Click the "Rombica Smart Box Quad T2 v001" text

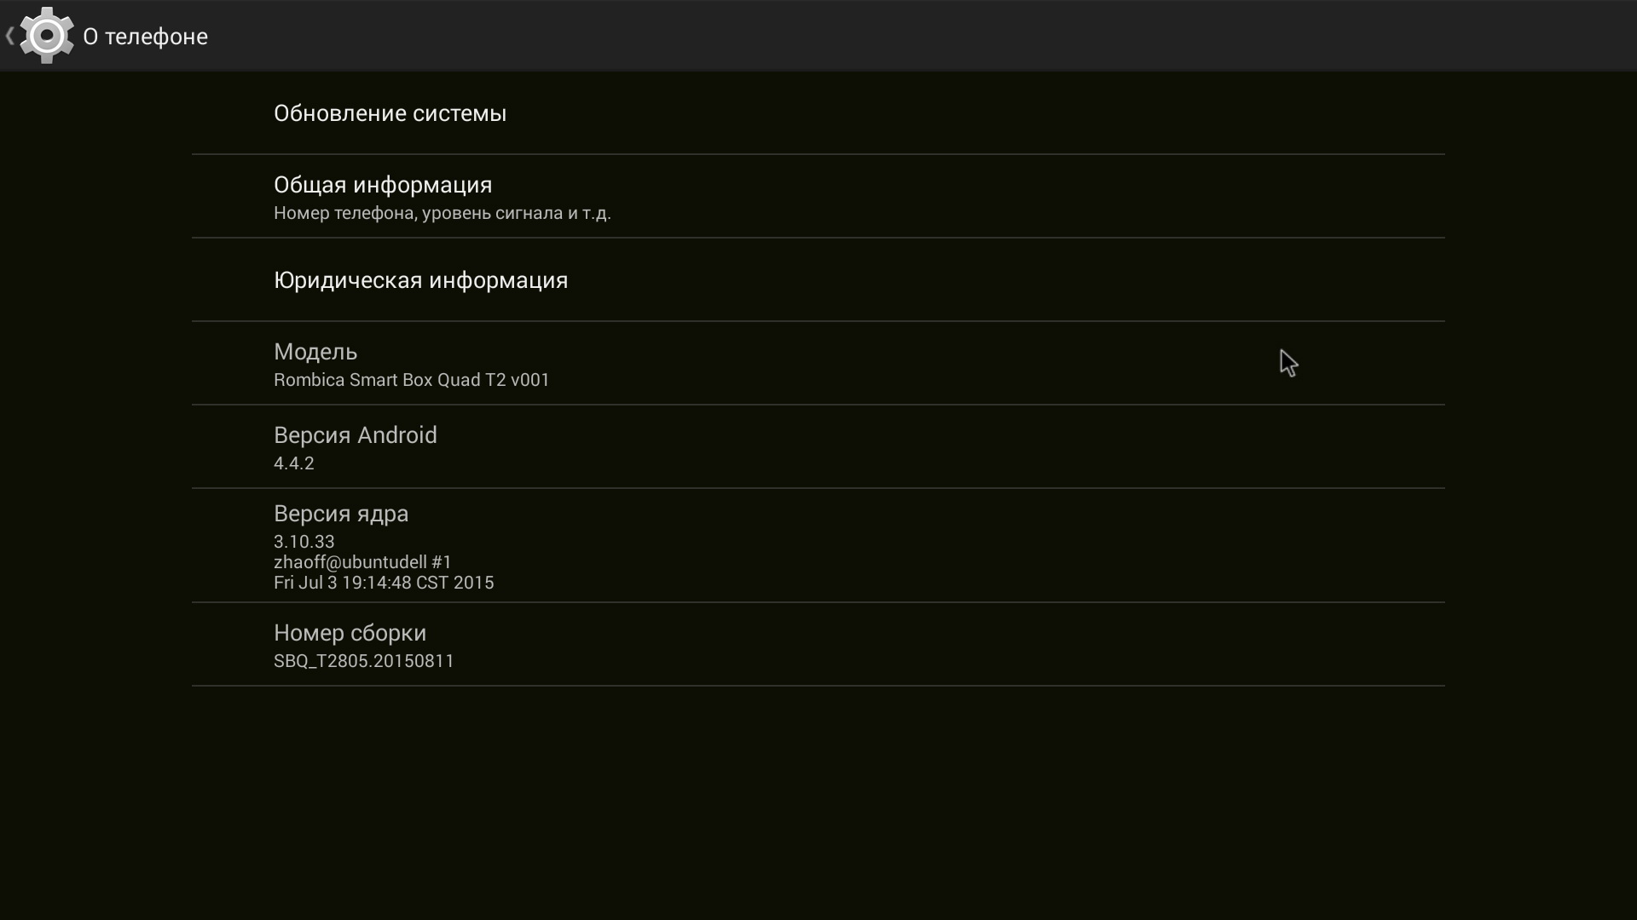pos(411,380)
